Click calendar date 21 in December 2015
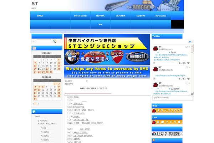The image size is (214, 143). coord(39,69)
